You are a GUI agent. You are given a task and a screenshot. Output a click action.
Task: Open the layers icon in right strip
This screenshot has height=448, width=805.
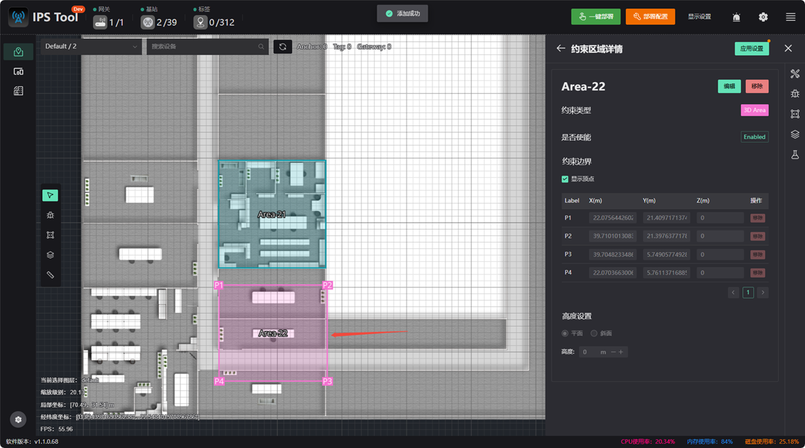pyautogui.click(x=795, y=134)
